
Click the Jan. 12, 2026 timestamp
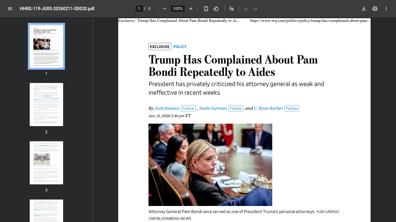170,116
